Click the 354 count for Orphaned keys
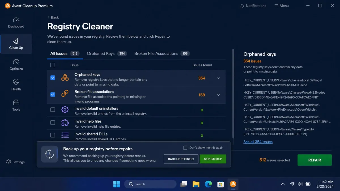The width and height of the screenshot is (340, 191). coord(202,78)
